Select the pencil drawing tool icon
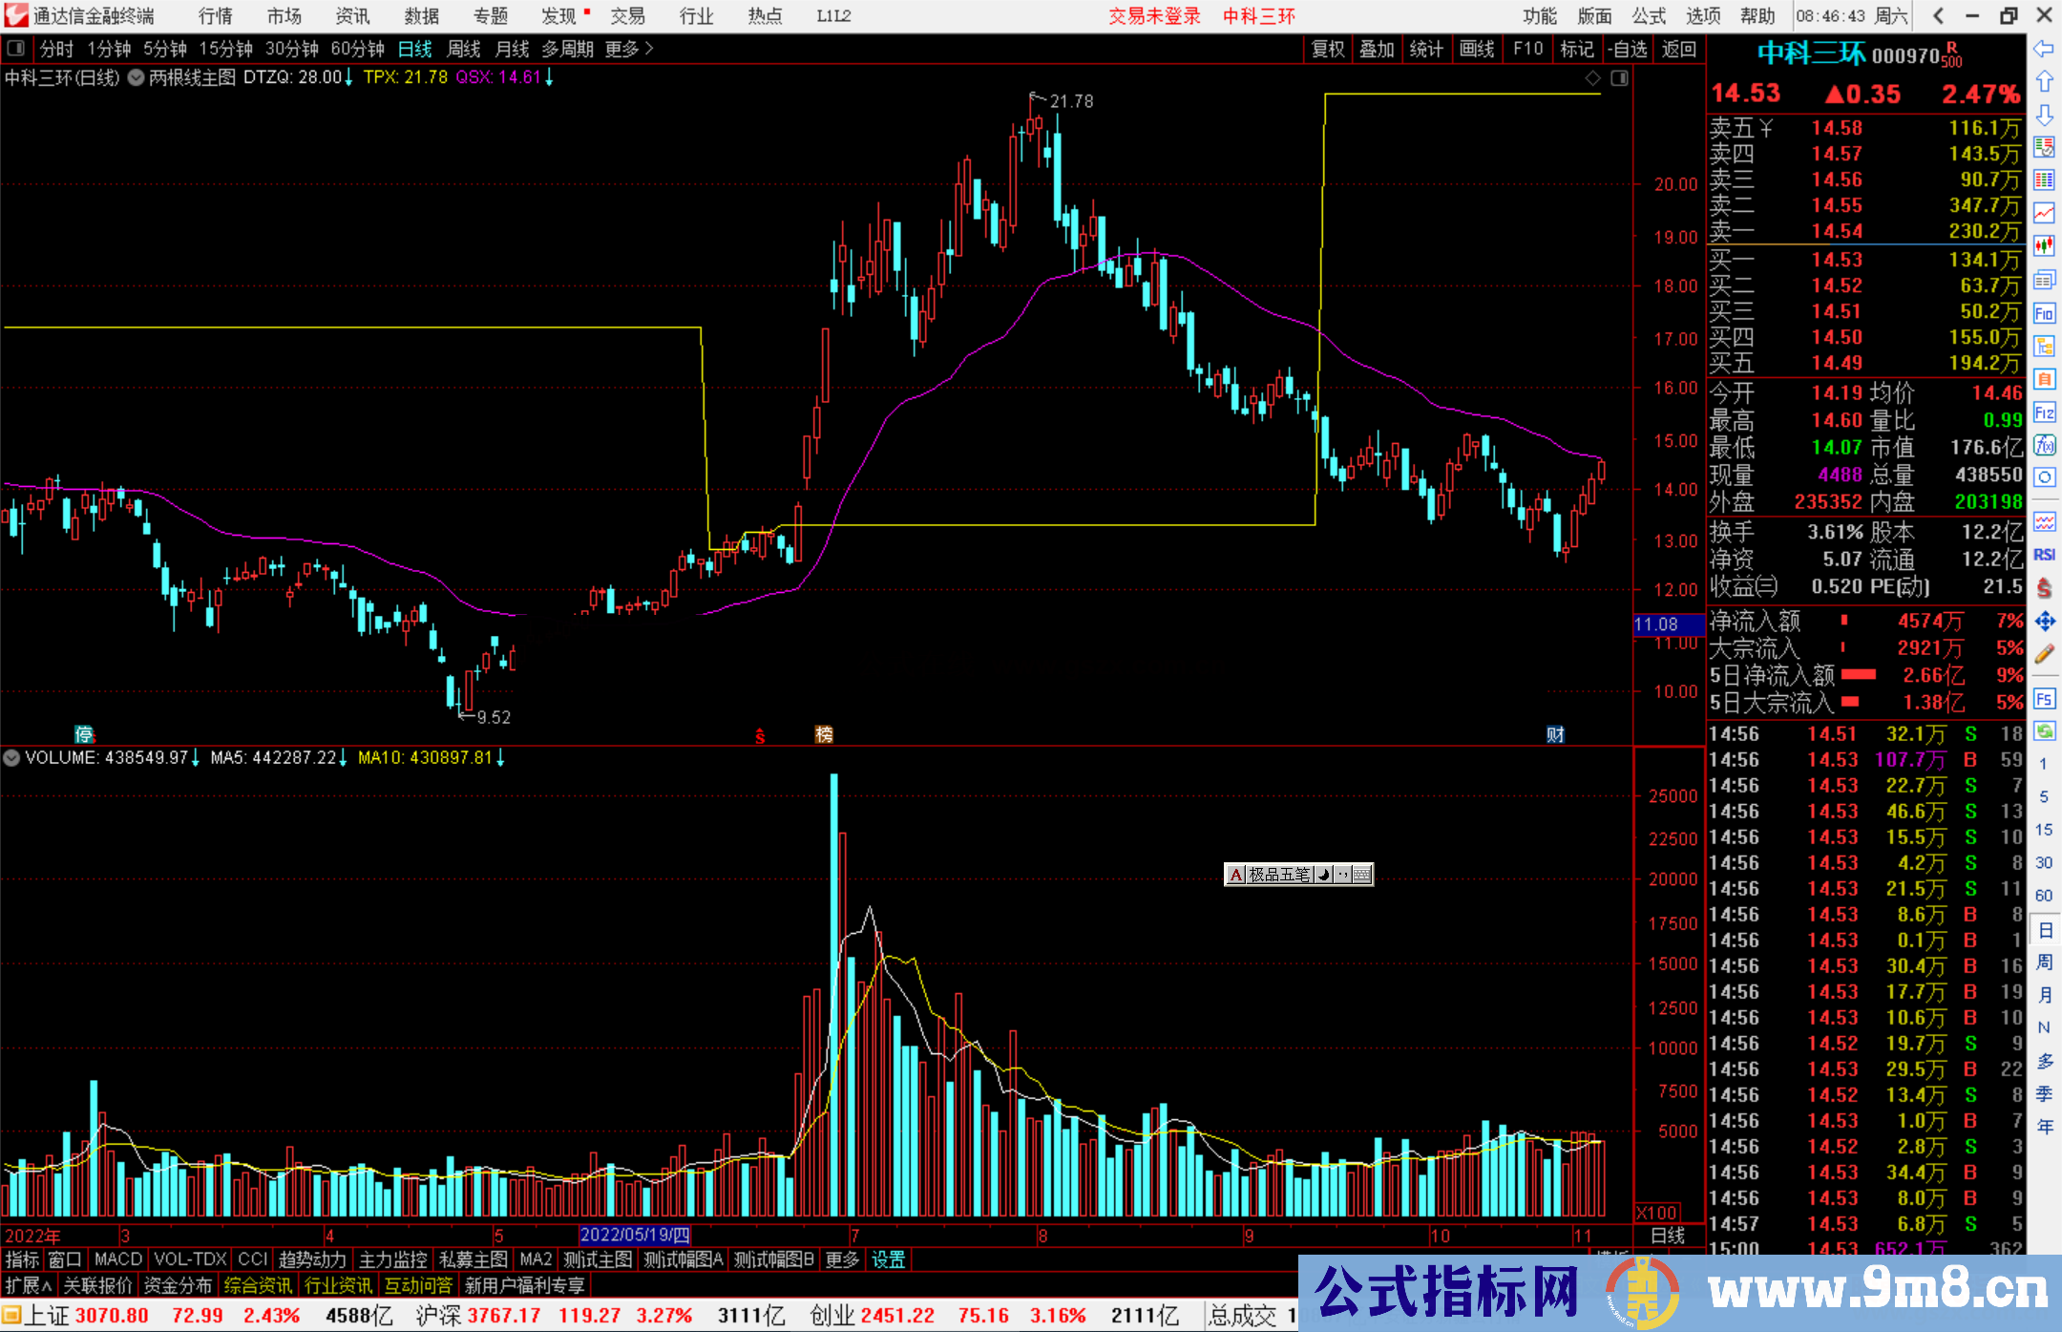 [2044, 655]
